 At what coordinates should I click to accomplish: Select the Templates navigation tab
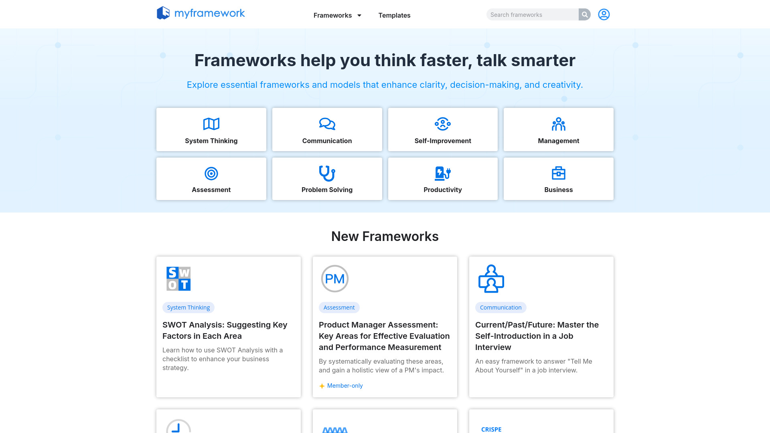tap(395, 15)
